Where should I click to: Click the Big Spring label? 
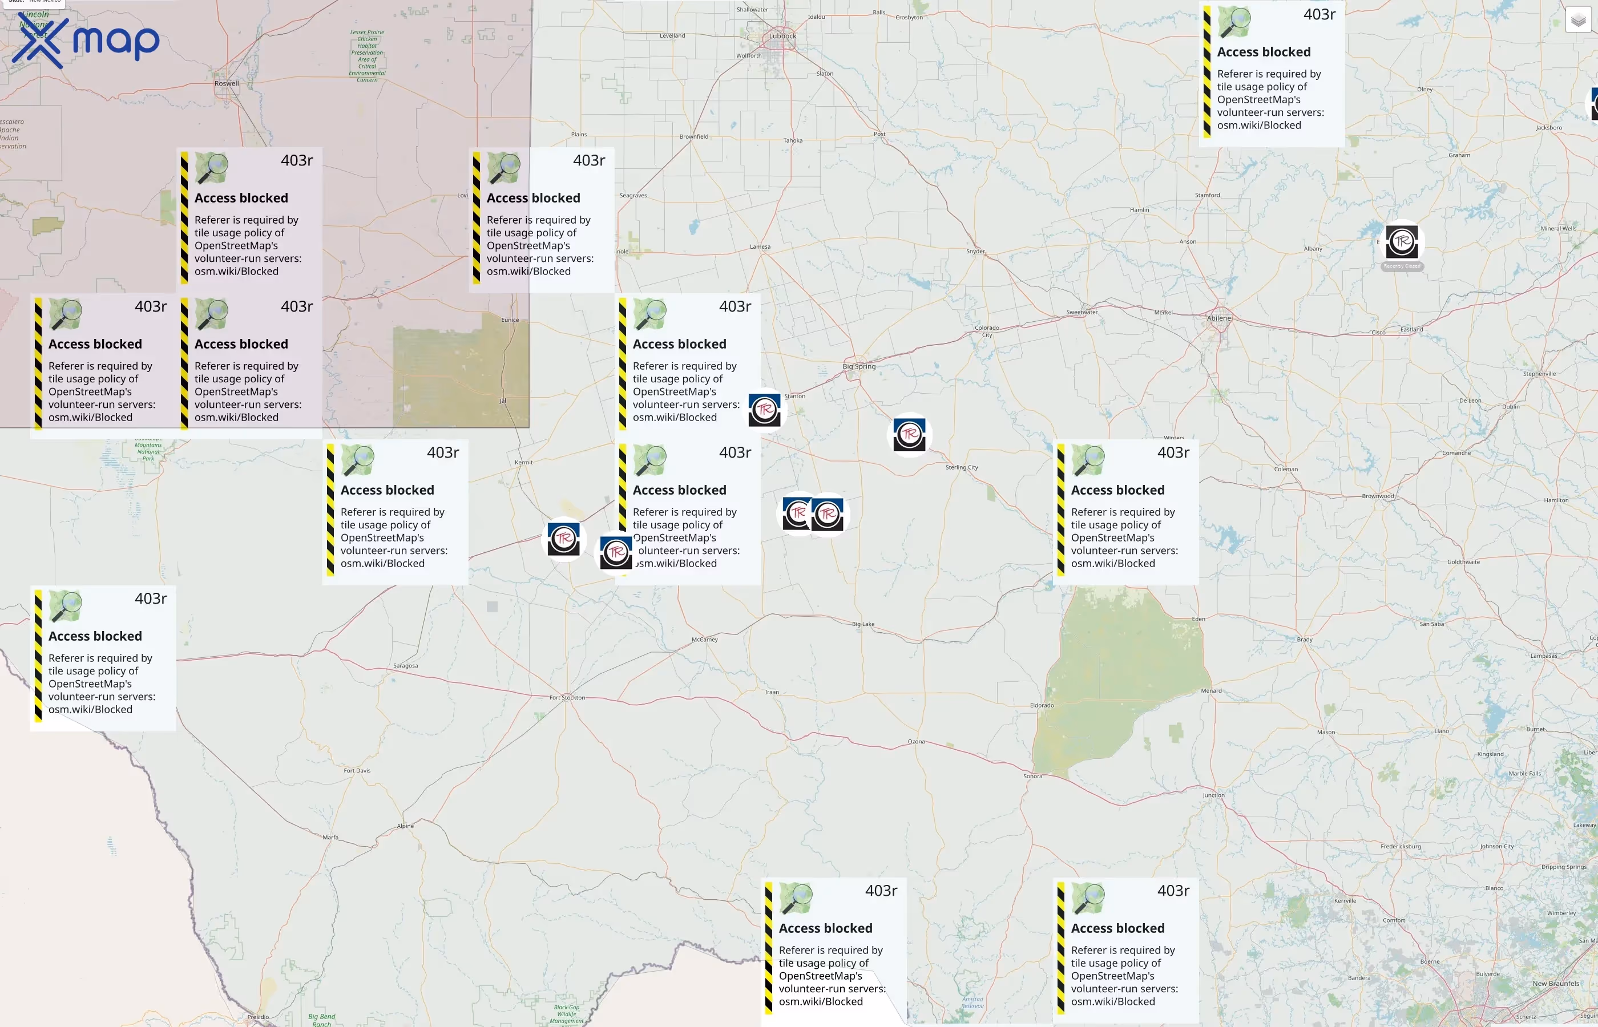[x=859, y=366]
